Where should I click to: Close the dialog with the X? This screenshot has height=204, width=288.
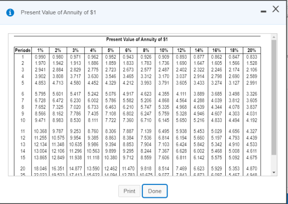coord(276,9)
